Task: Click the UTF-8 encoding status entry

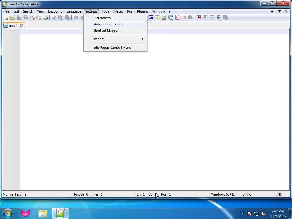Action: (x=247, y=194)
